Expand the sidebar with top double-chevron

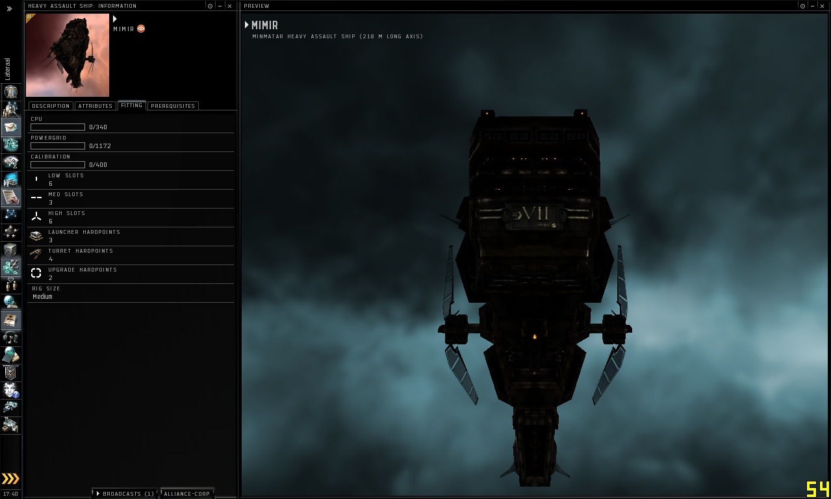coord(9,8)
